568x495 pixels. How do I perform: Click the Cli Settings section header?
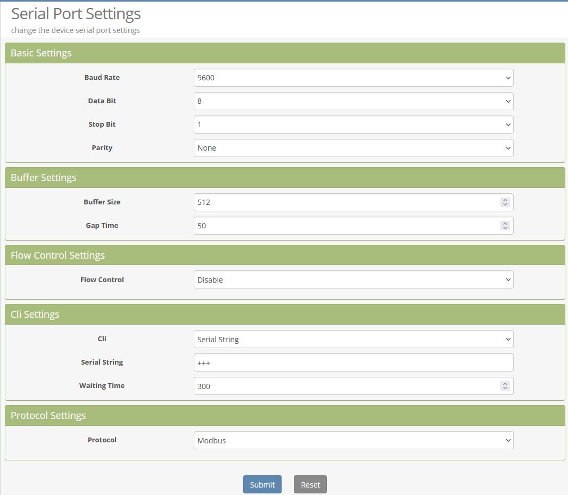(x=35, y=314)
